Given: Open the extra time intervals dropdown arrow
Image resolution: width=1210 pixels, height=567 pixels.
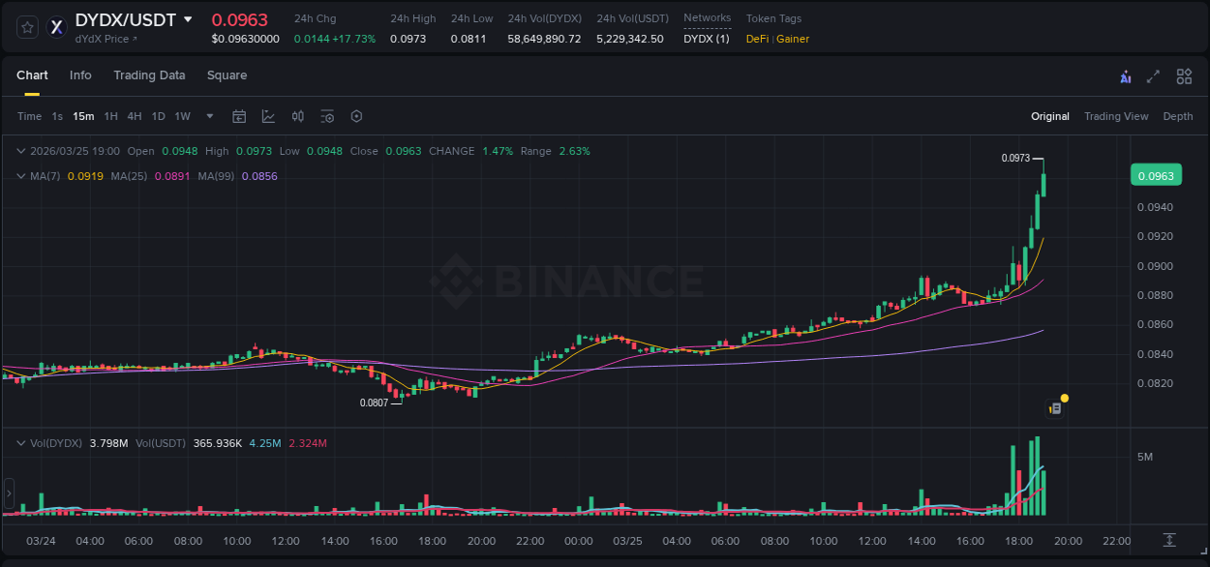Looking at the screenshot, I should tap(208, 116).
